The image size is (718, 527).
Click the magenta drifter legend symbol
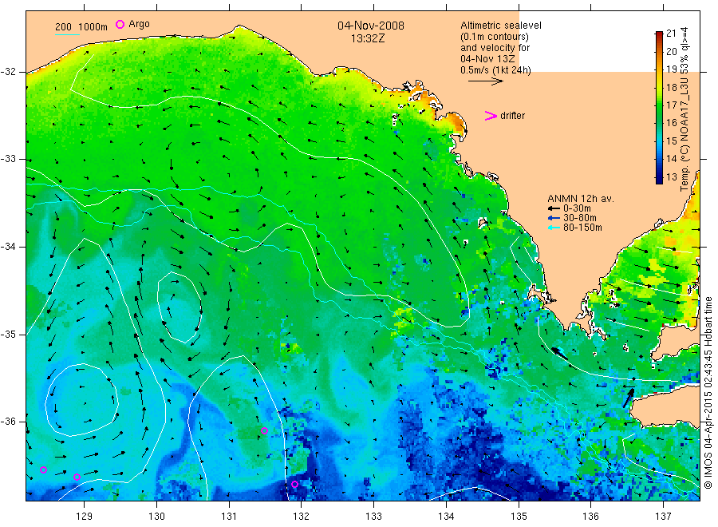[491, 116]
